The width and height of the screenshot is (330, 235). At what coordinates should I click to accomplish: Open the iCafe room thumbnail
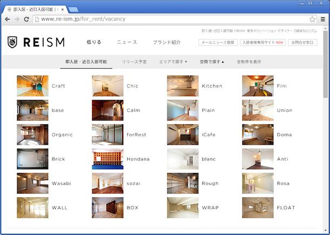click(x=183, y=135)
